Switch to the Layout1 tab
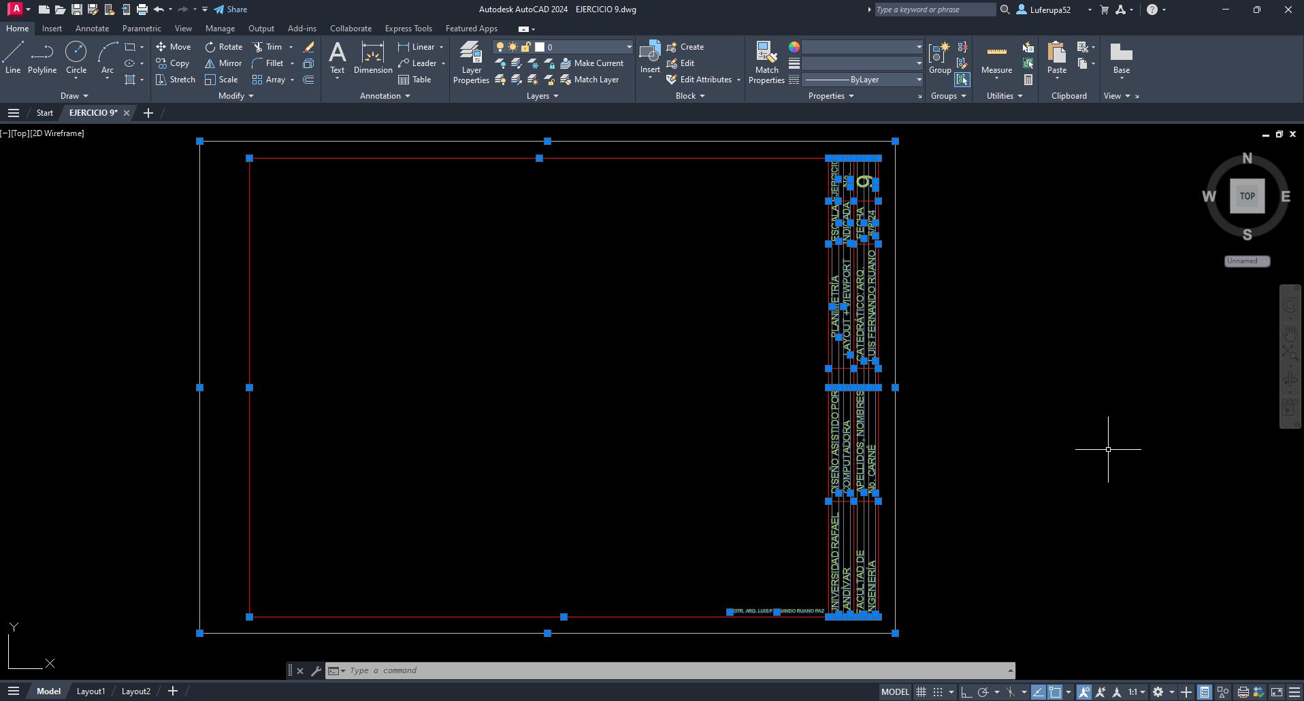Screen dimensions: 1304x701 point(91,691)
